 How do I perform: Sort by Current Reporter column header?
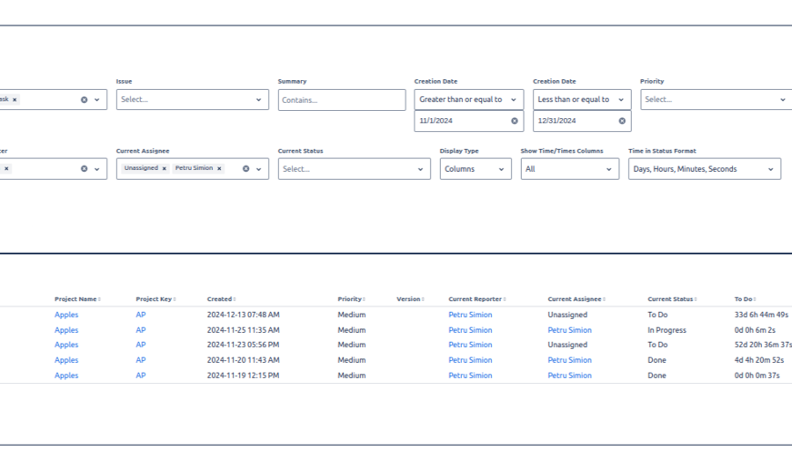(x=477, y=299)
